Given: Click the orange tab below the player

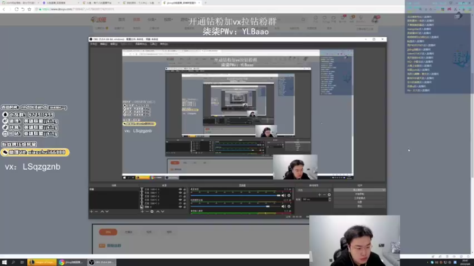Looking at the screenshot, I should pyautogui.click(x=108, y=232).
